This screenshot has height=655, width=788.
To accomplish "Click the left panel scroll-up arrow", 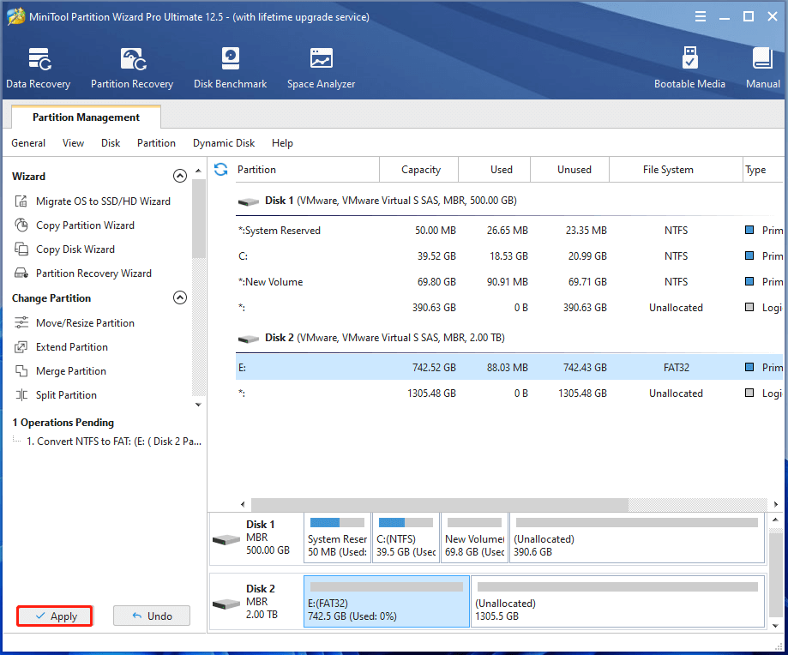I will 199,171.
